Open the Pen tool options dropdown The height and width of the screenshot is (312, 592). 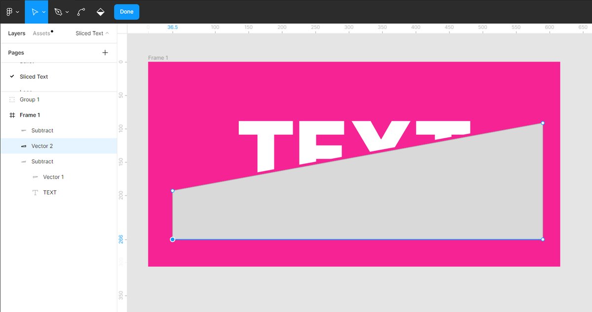click(67, 12)
